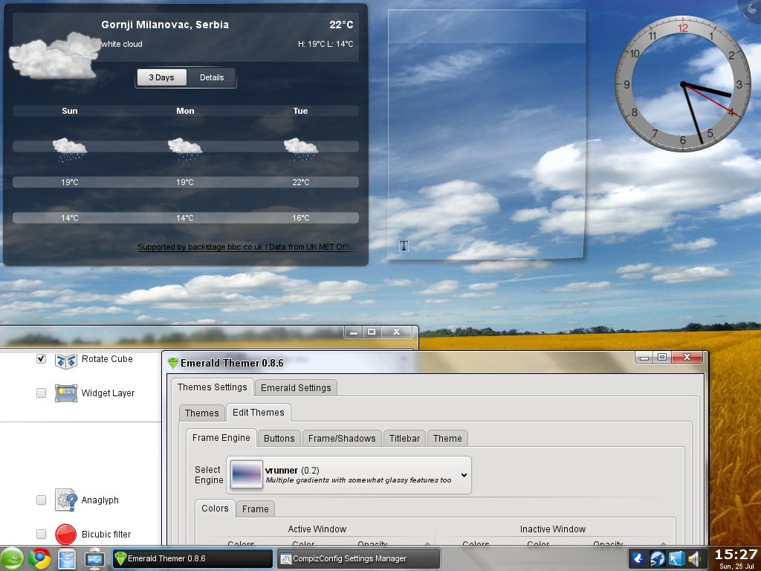Click the volume speaker tray icon
The height and width of the screenshot is (571, 761).
pos(695,559)
